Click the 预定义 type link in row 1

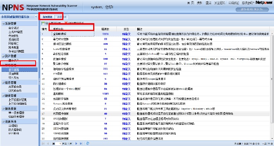[x=126, y=34]
